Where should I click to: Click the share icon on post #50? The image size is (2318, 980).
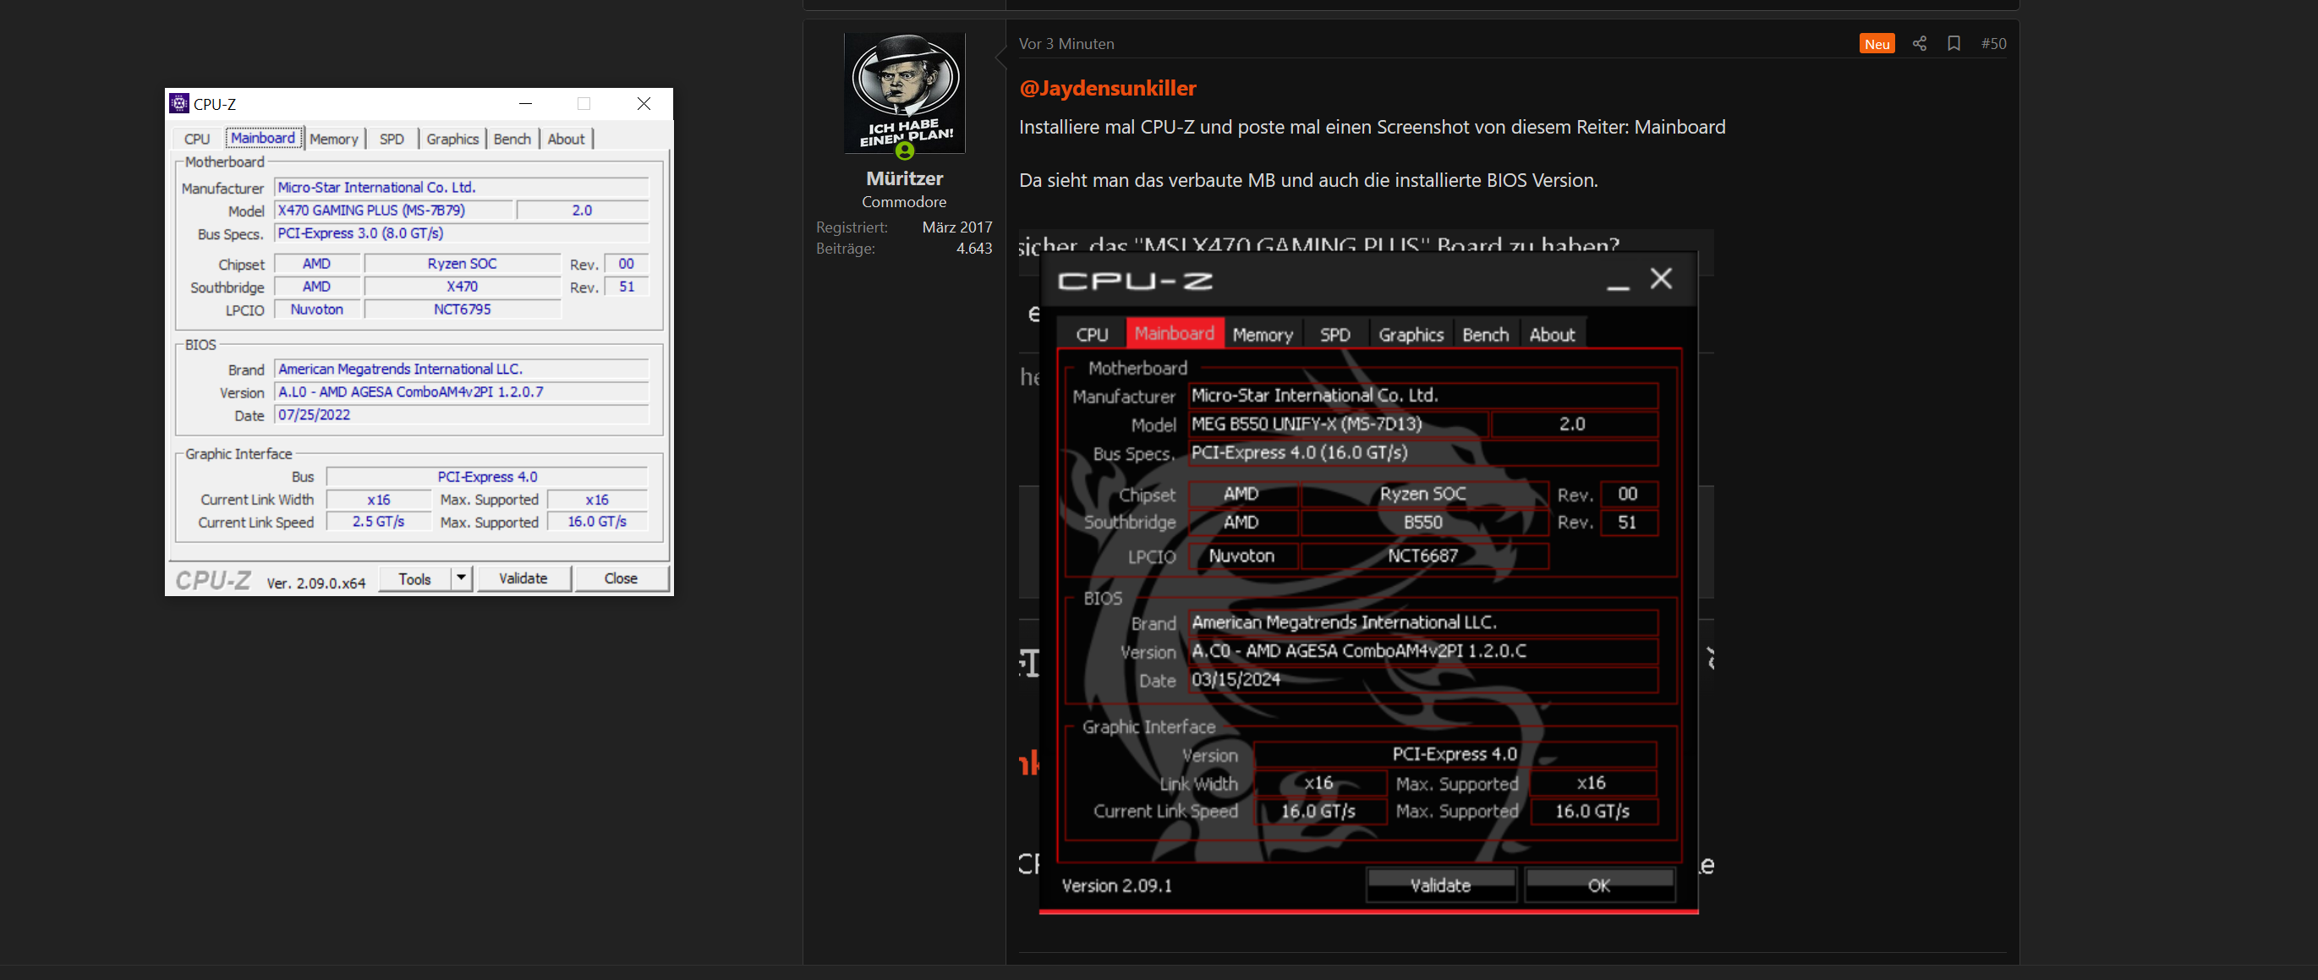click(x=1919, y=43)
